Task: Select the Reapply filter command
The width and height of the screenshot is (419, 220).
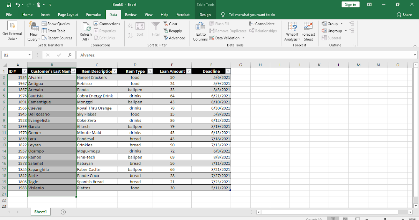Action: pos(174,31)
